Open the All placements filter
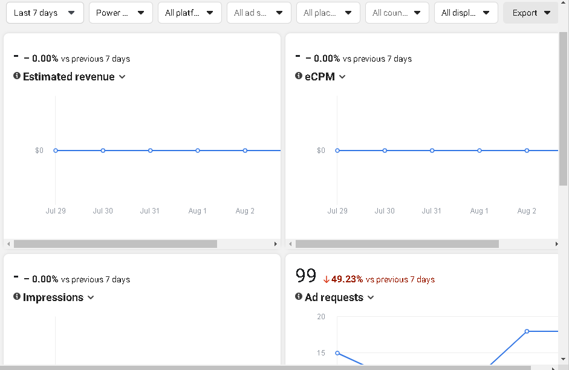Viewport: 569px width, 370px height. 328,13
